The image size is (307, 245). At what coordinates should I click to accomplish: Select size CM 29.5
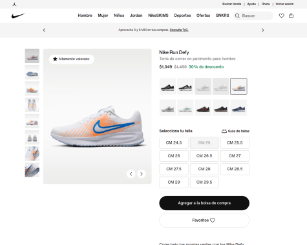204,182
